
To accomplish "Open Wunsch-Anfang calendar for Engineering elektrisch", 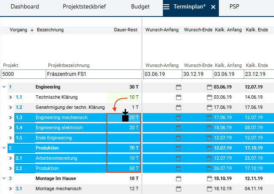I will click(179, 128).
